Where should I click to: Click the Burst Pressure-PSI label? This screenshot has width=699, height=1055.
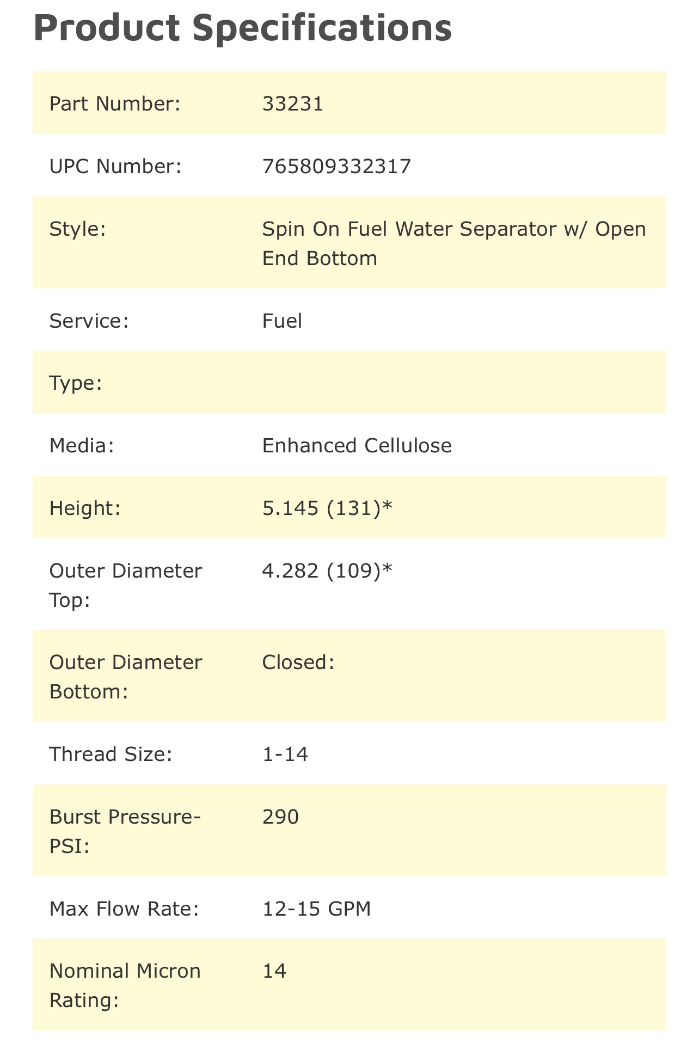(x=125, y=831)
